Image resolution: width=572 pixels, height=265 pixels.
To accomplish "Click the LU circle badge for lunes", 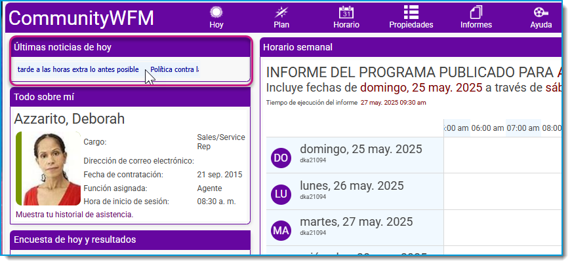I will pos(281,194).
